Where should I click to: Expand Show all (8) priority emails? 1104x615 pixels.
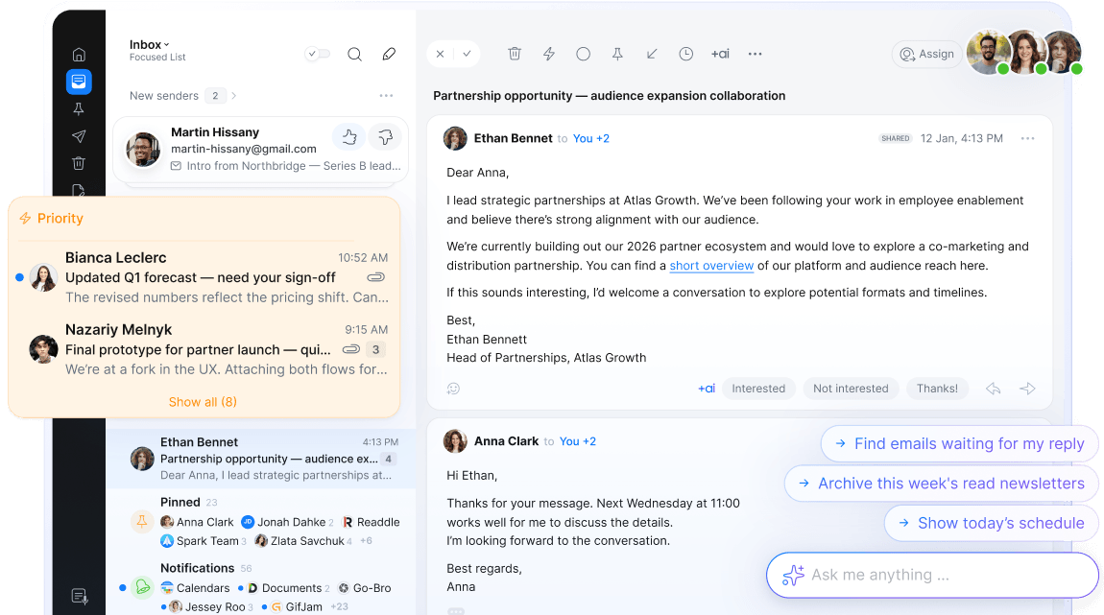pyautogui.click(x=203, y=402)
